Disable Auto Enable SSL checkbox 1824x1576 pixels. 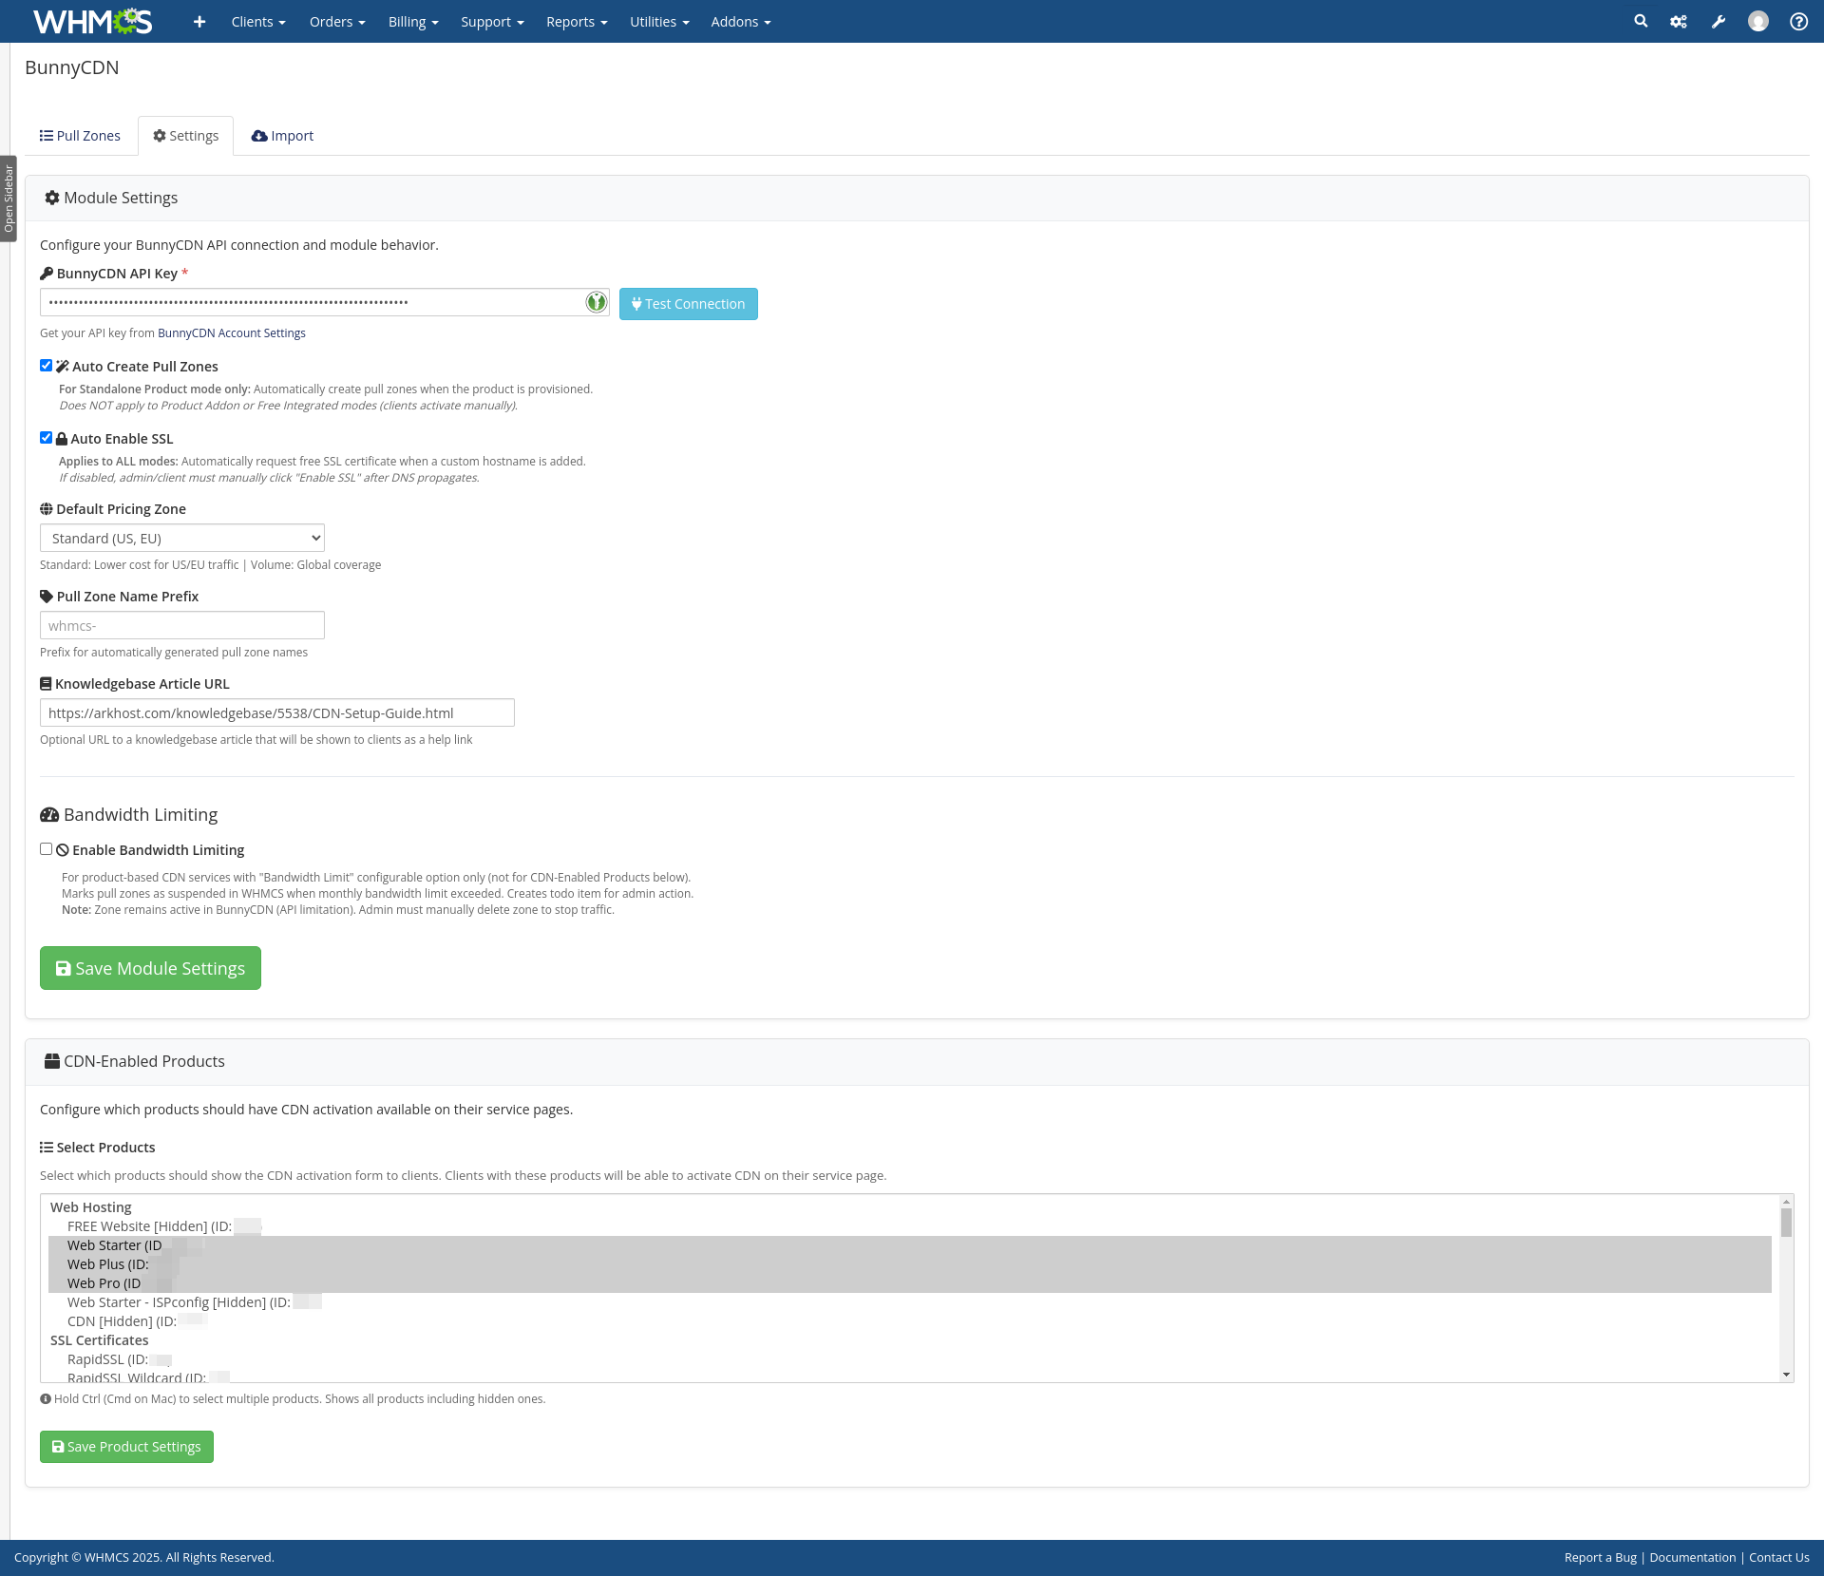click(x=46, y=438)
